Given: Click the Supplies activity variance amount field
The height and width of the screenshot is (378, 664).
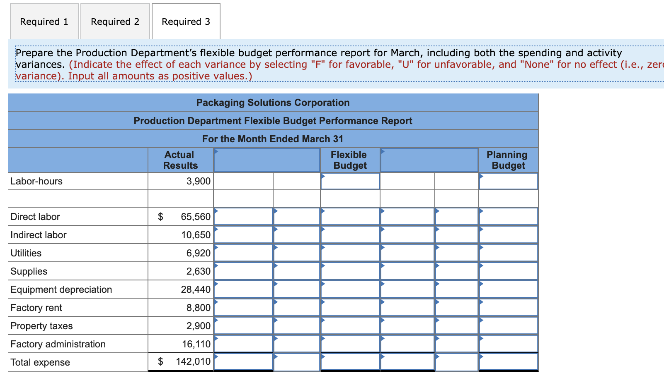Looking at the screenshot, I should coord(407,271).
